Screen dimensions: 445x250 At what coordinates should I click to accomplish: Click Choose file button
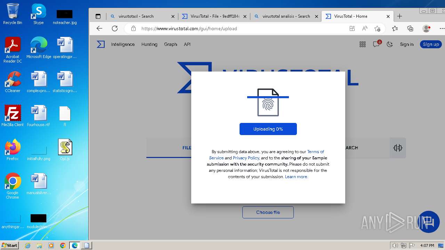(268, 212)
